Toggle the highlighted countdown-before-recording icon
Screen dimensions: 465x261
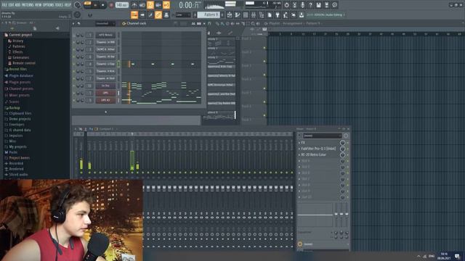150,5
